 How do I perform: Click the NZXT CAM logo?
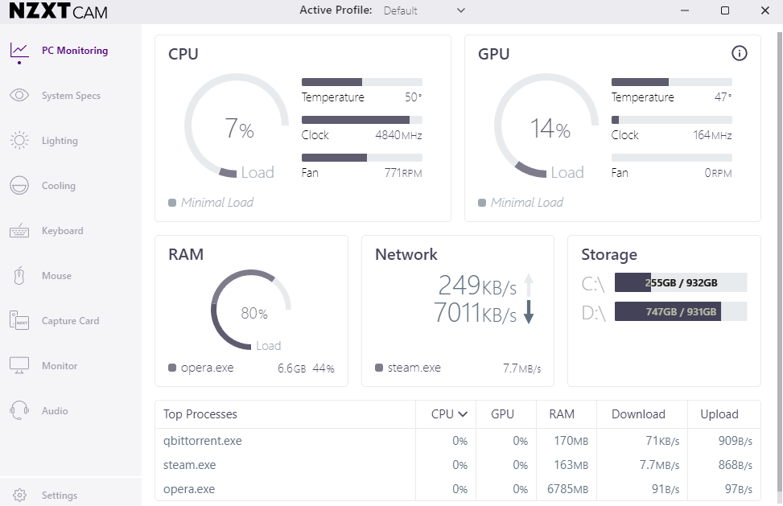(x=59, y=11)
